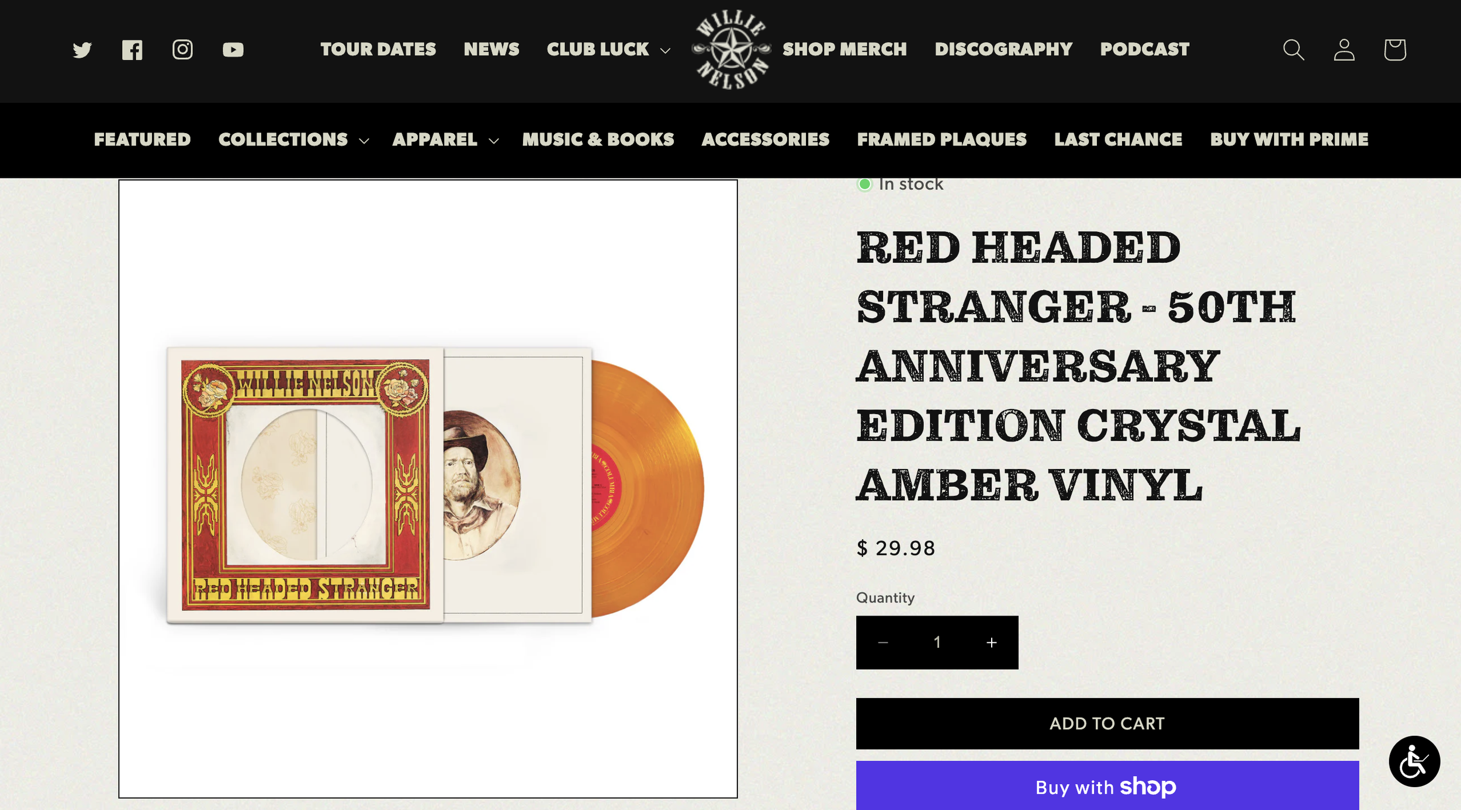The image size is (1461, 810).
Task: Open the Facebook page icon
Action: pos(132,50)
